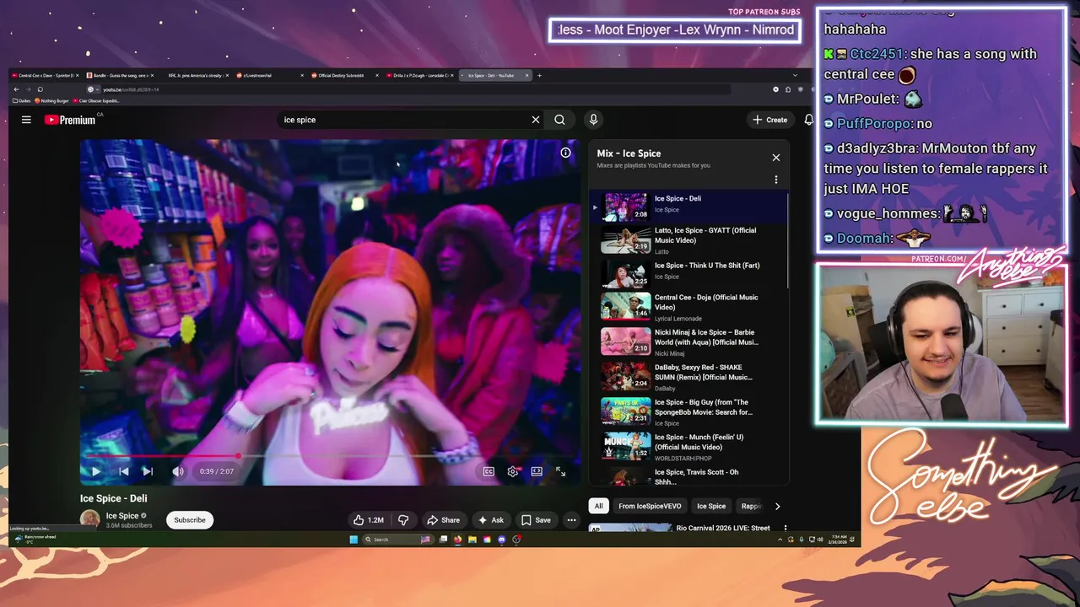Switch player to theater mode
The image size is (1080, 607).
(537, 471)
